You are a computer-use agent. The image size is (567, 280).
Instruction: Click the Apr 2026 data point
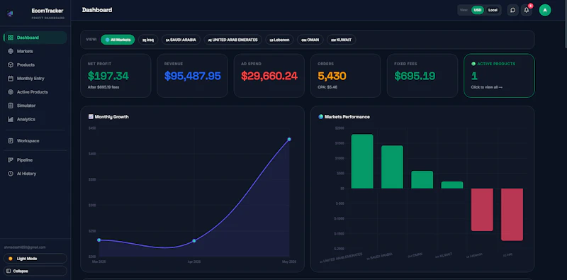point(194,240)
